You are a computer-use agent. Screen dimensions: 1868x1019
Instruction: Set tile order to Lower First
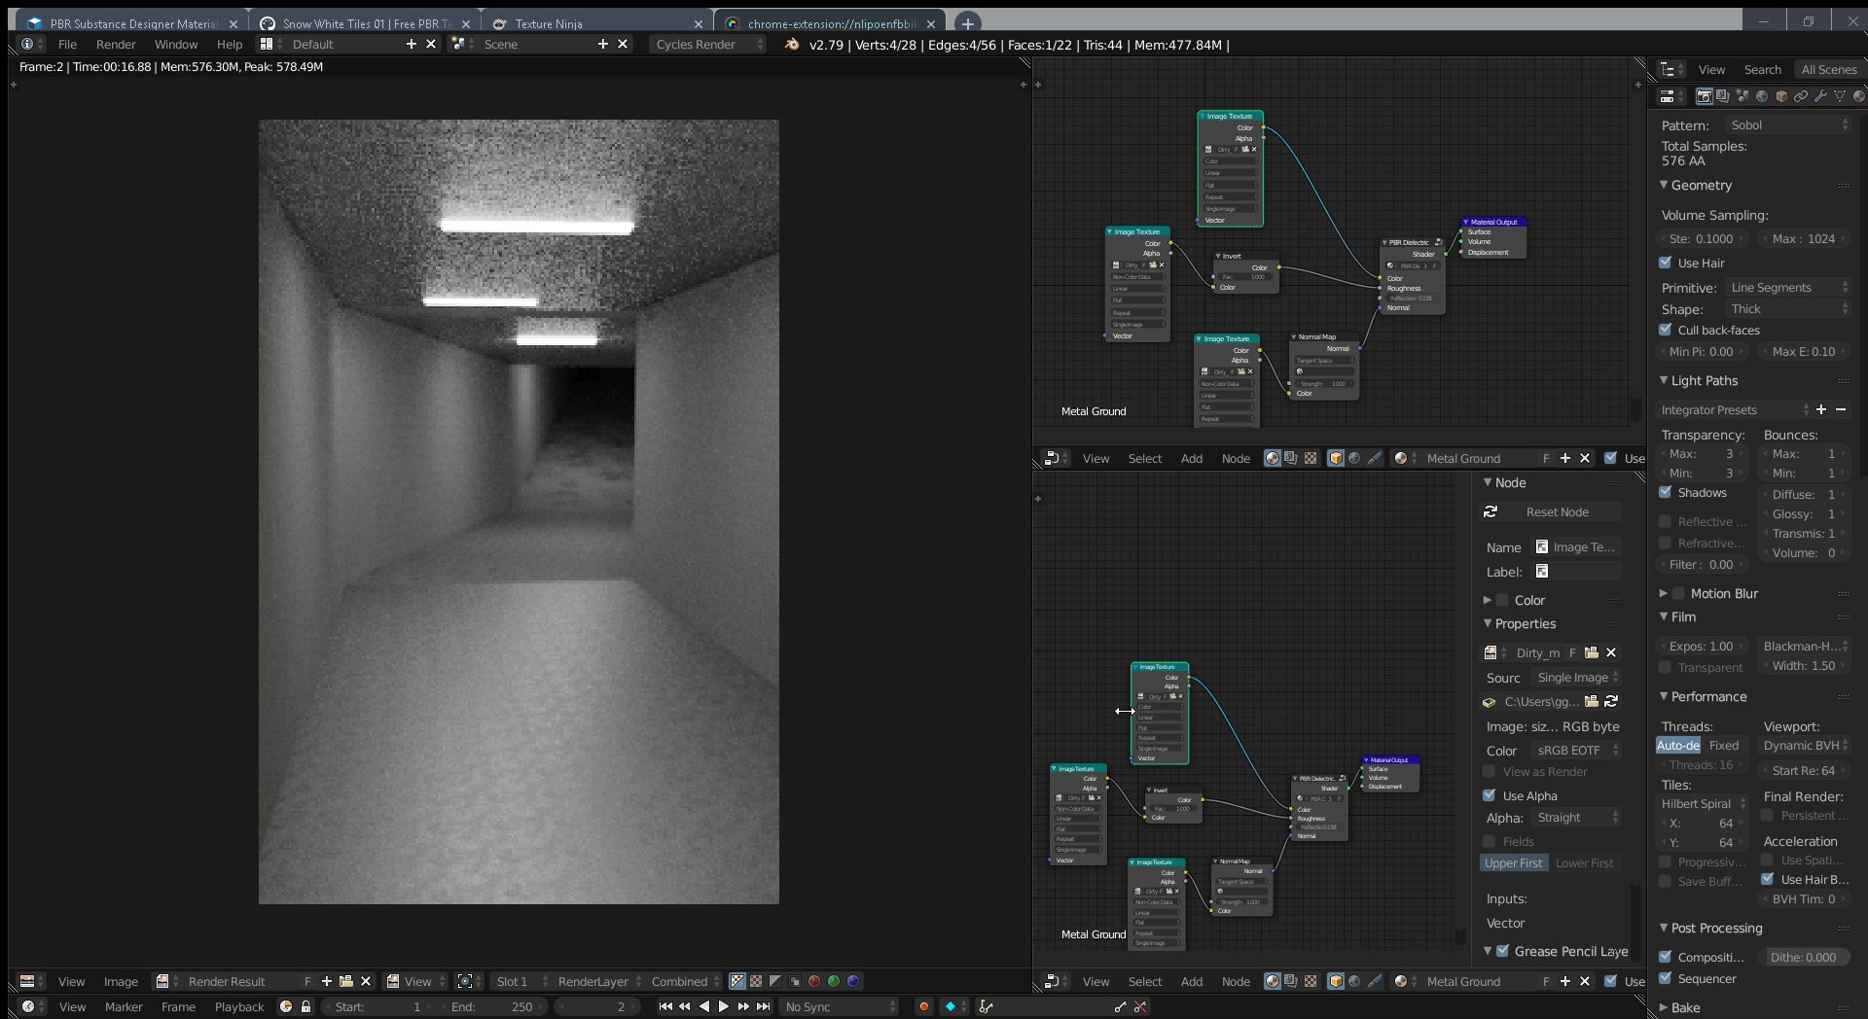(1584, 862)
